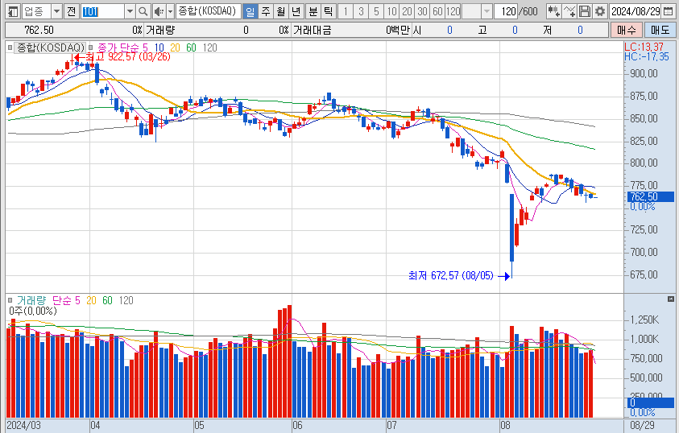Screen dimensions: 679x433
Task: Click the panel toggle icon at toolbar start
Action: click(13, 11)
